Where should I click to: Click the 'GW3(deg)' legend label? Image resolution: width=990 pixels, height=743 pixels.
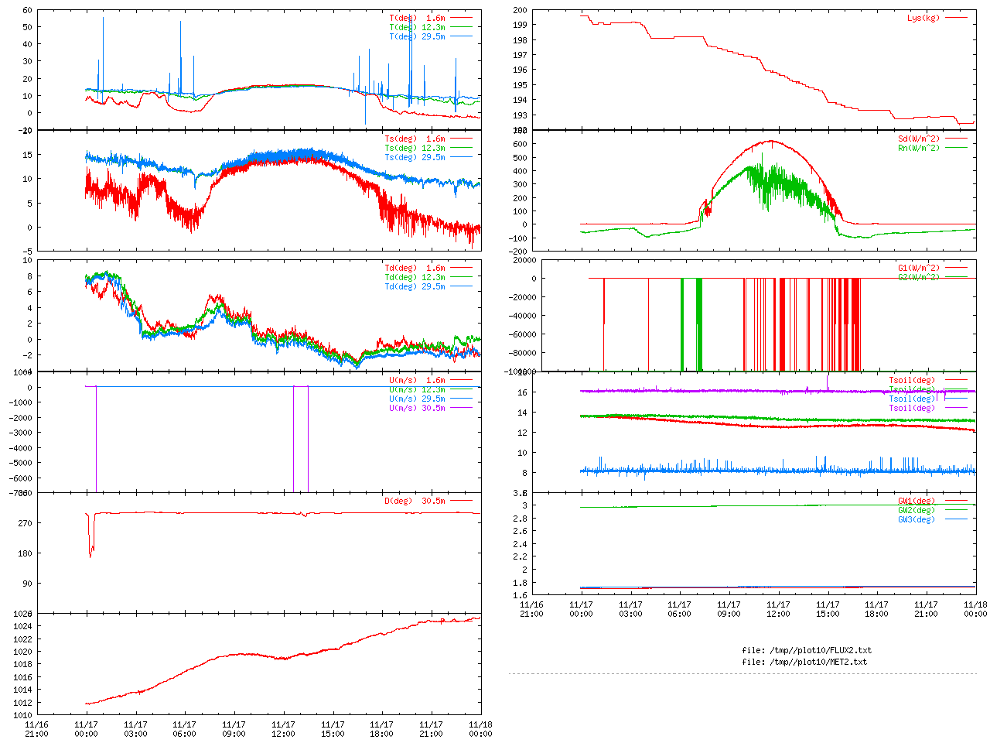pyautogui.click(x=917, y=520)
